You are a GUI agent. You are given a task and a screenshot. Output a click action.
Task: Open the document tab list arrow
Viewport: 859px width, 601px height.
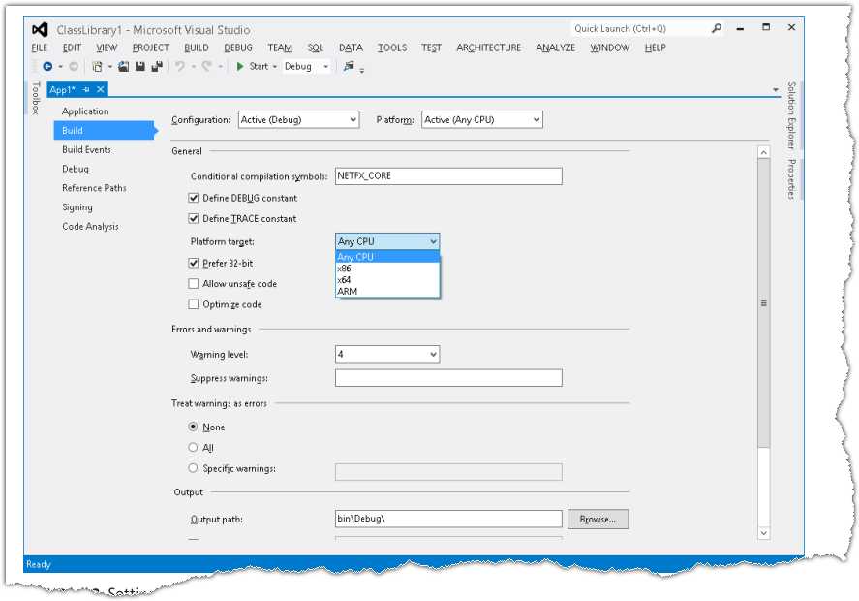click(x=775, y=89)
